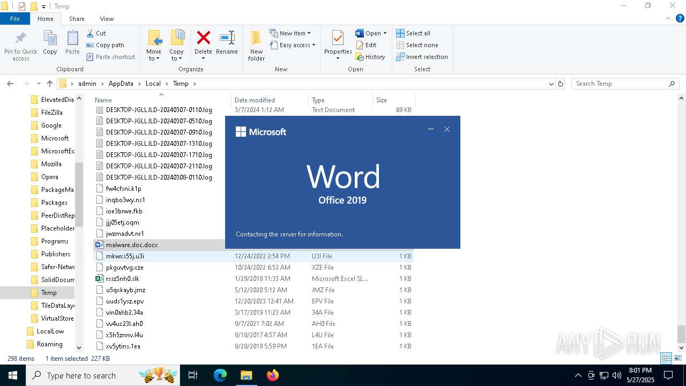Open Temp folder in navigation tree

coord(49,293)
